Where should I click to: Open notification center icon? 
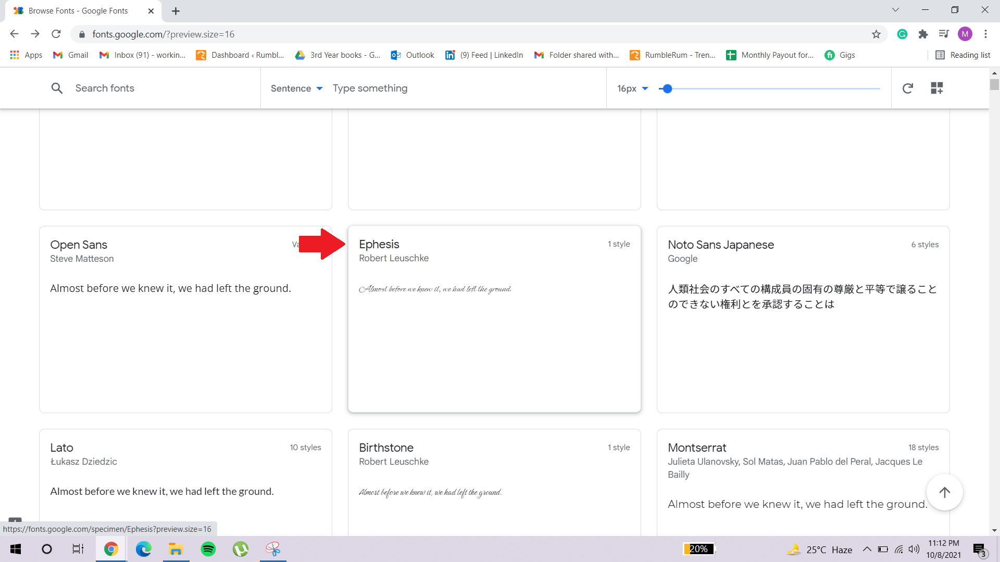(980, 550)
